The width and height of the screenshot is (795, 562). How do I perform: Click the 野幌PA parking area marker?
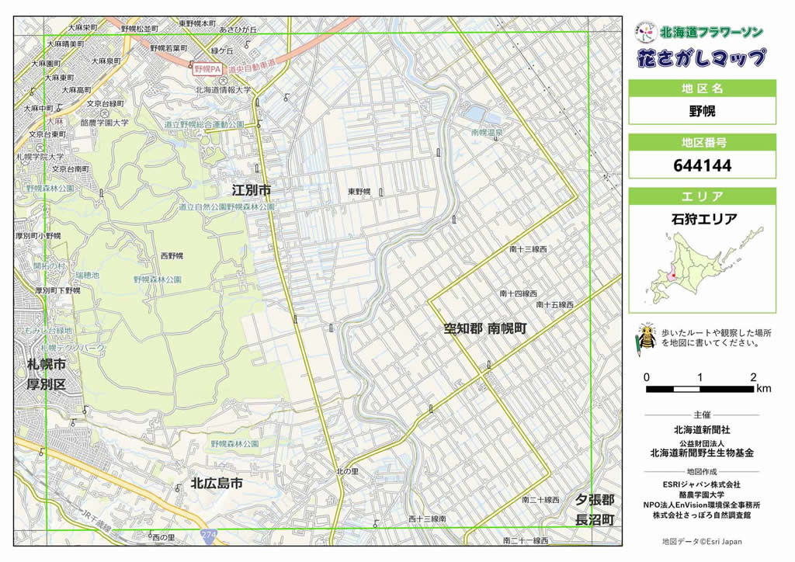coord(207,69)
